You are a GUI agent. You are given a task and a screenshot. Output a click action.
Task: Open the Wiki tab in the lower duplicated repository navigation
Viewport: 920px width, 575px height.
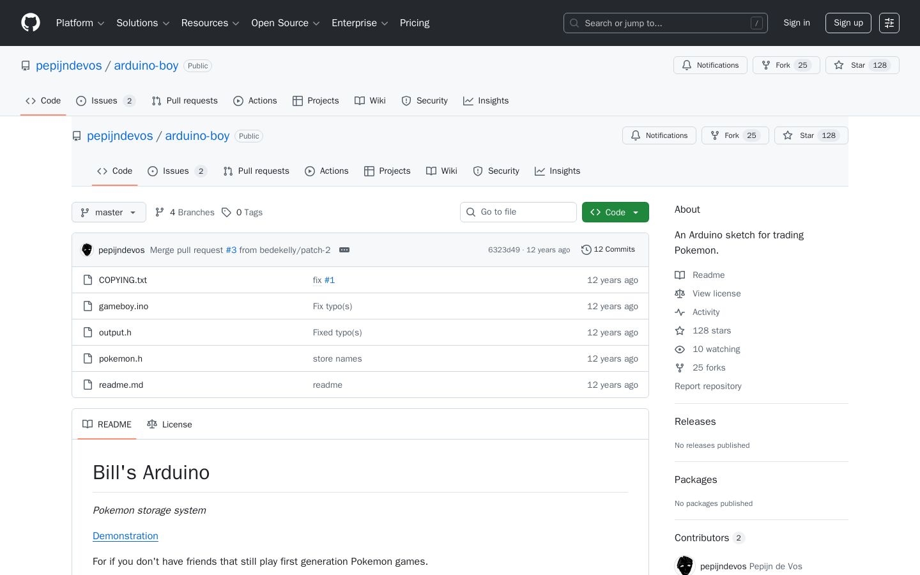(441, 171)
